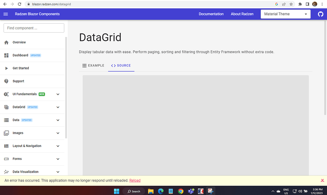The image size is (327, 195).
Task: Select the Images panel icon in sidebar
Action: click(6, 133)
